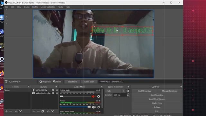The image size is (206, 116).
Task: Move the scene up in Scenes list
Action: [16, 111]
